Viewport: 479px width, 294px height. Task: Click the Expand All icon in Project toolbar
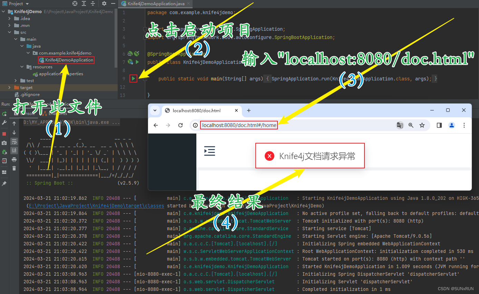click(x=85, y=3)
